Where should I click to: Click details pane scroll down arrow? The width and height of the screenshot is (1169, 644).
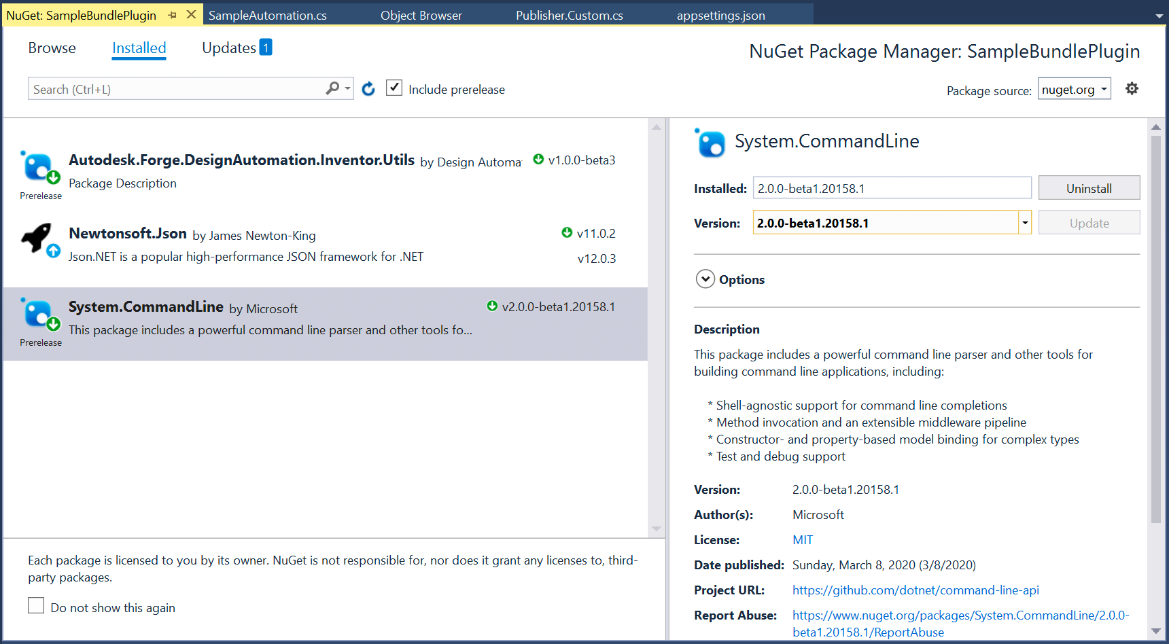coord(1155,631)
